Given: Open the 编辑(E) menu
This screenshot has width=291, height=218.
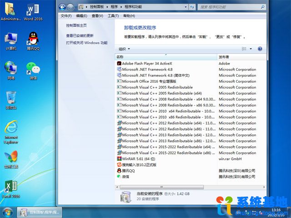Looking at the screenshot, I should click(x=81, y=16).
